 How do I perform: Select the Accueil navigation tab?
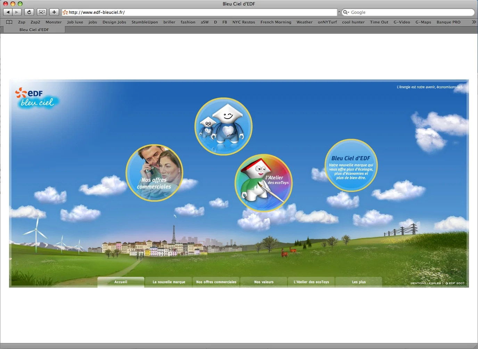point(121,282)
